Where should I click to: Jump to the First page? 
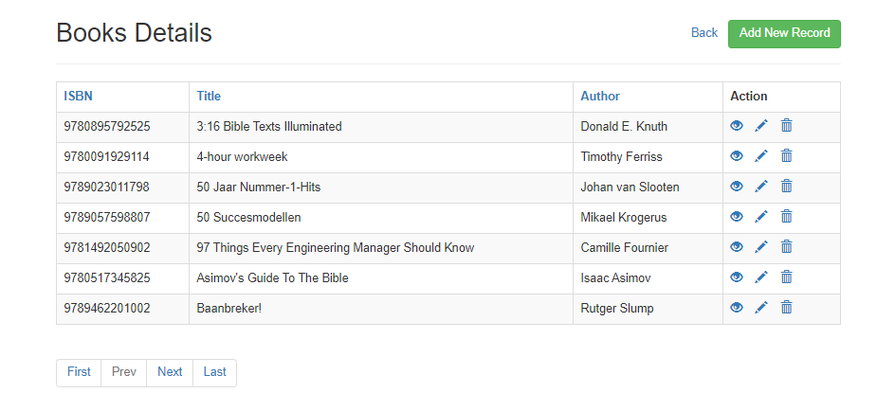coord(79,372)
